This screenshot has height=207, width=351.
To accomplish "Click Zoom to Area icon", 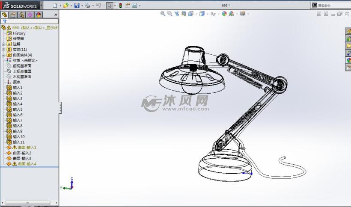I will point(170,14).
